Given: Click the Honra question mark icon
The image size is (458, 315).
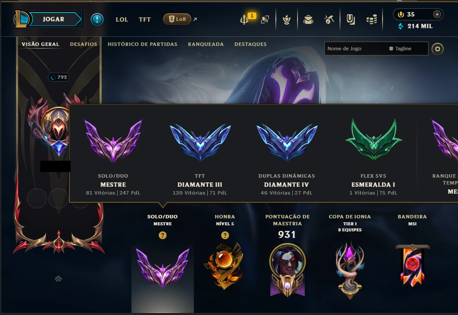Looking at the screenshot, I should click(x=225, y=235).
